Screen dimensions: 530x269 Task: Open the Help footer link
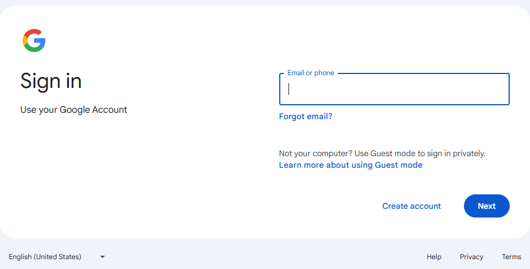[434, 257]
